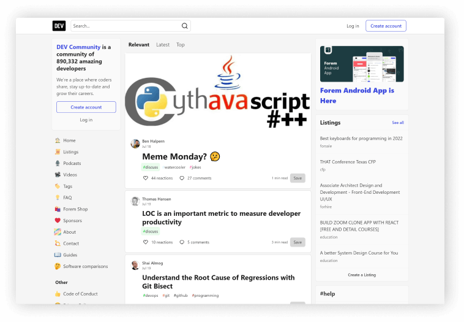
Task: Click Create account button in header
Action: (x=386, y=26)
